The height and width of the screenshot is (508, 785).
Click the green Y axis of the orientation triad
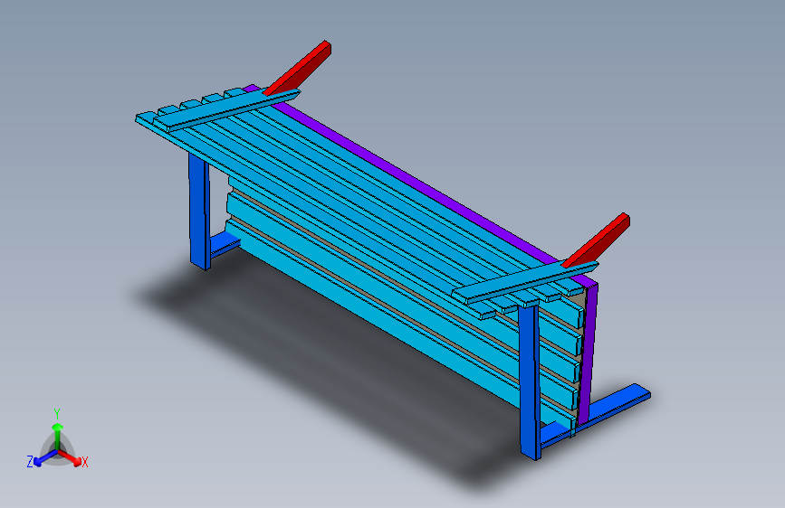click(x=58, y=435)
